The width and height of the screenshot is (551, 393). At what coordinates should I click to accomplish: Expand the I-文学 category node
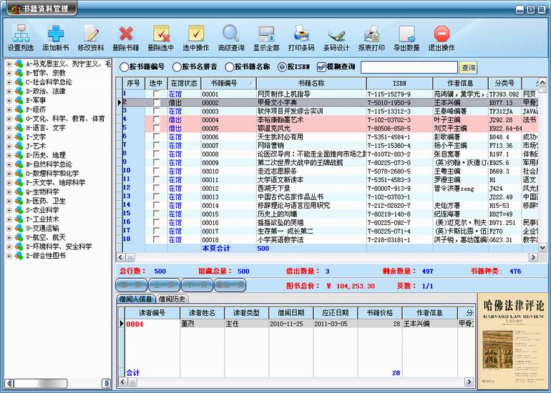[9, 137]
